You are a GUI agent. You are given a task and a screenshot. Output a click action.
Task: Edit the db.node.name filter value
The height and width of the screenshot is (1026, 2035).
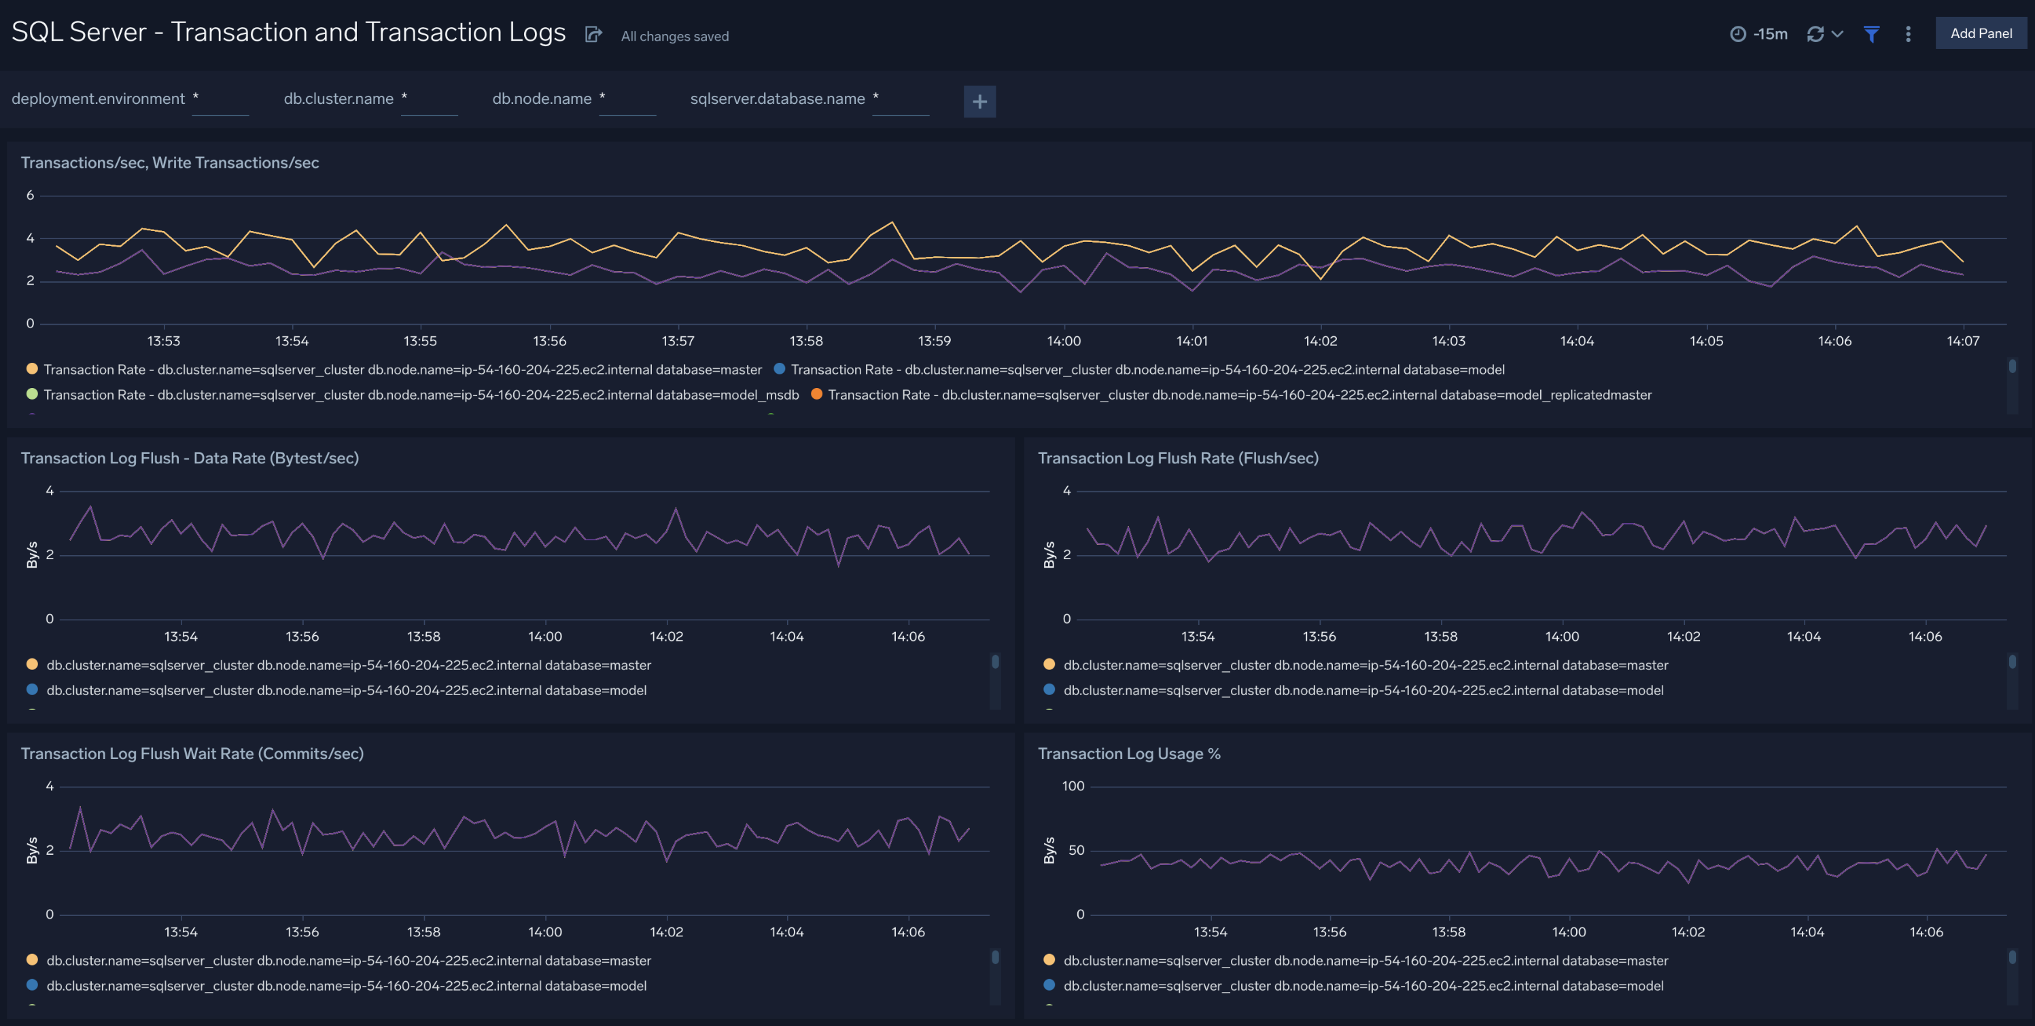coord(627,99)
